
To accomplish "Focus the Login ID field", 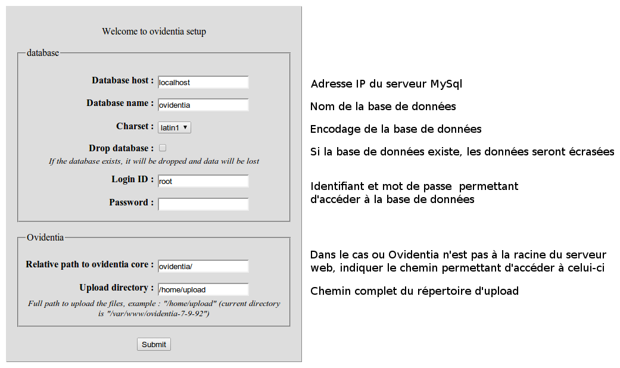I will [x=202, y=180].
